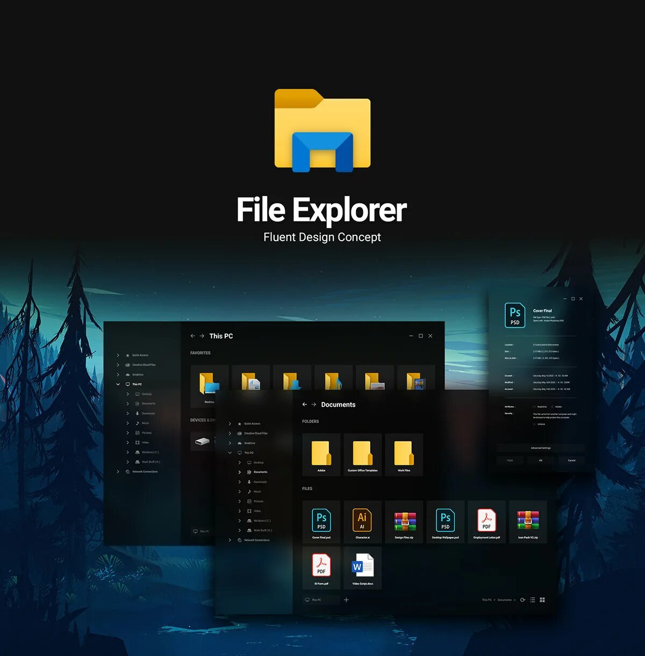Screen dimensions: 645x656
Task: Expand Quick Access in Documents window sidebar
Action: [x=230, y=423]
